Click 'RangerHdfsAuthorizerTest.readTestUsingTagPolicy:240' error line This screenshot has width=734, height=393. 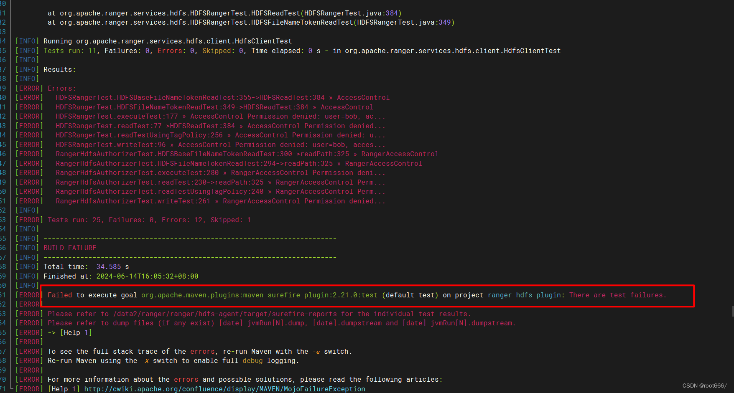point(220,192)
